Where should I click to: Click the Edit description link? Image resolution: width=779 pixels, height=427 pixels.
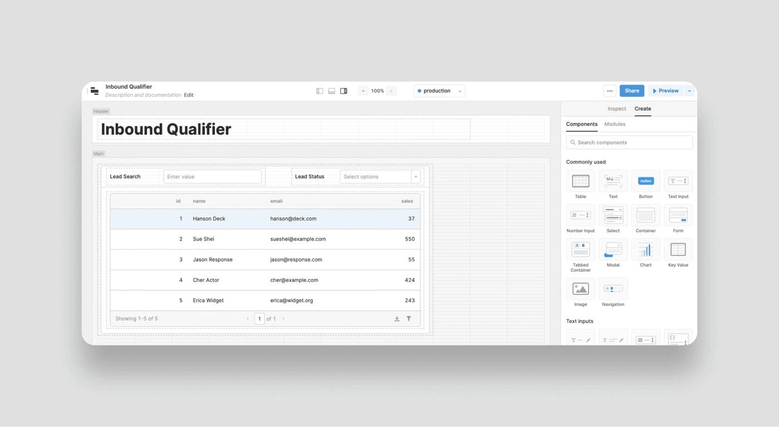[x=189, y=95]
